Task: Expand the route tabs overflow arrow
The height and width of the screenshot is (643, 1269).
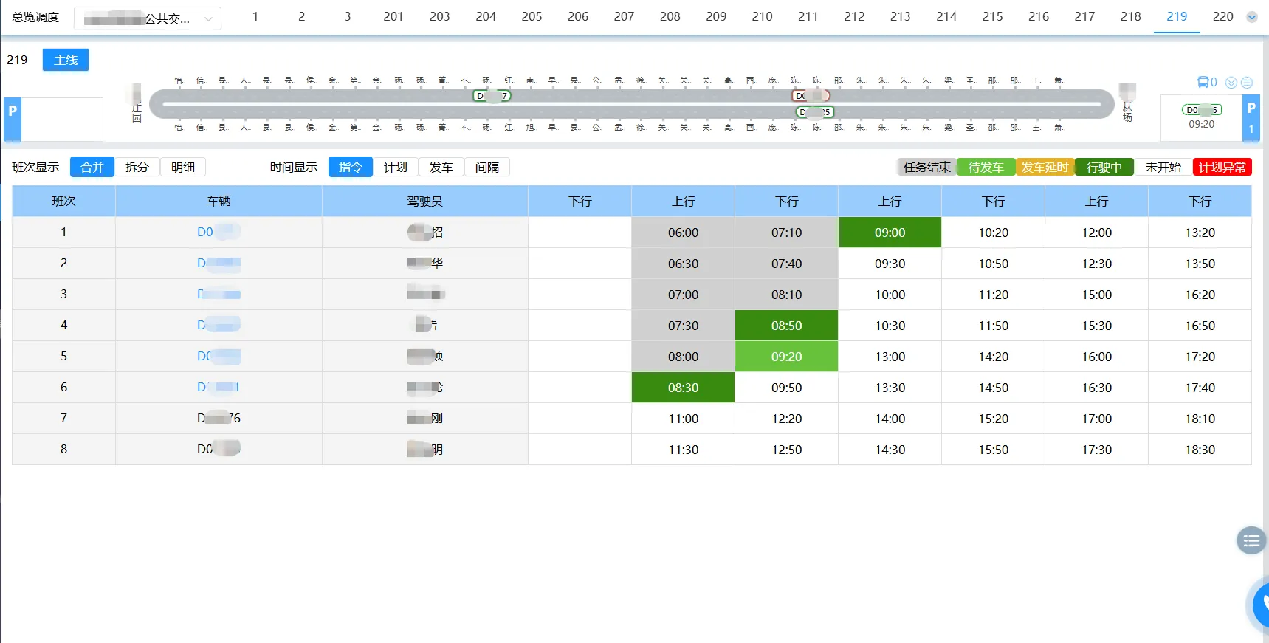Action: pyautogui.click(x=1252, y=17)
